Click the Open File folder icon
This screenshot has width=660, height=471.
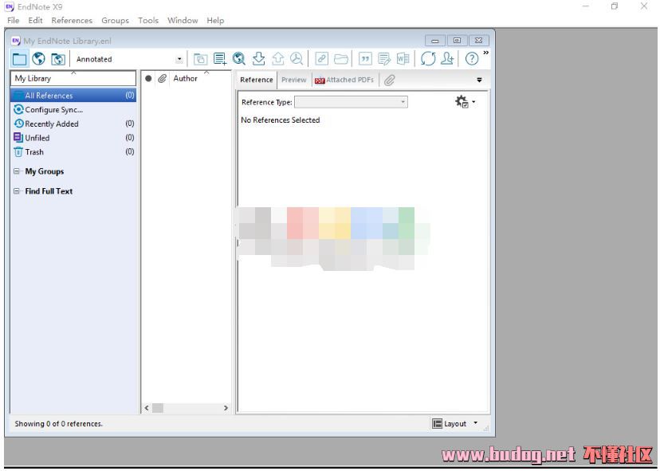coord(341,59)
